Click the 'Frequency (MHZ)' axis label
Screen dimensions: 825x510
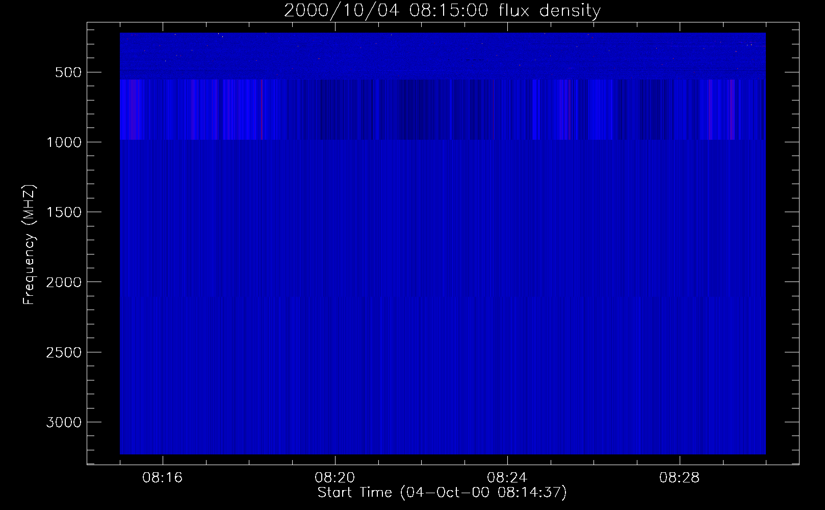tap(29, 245)
